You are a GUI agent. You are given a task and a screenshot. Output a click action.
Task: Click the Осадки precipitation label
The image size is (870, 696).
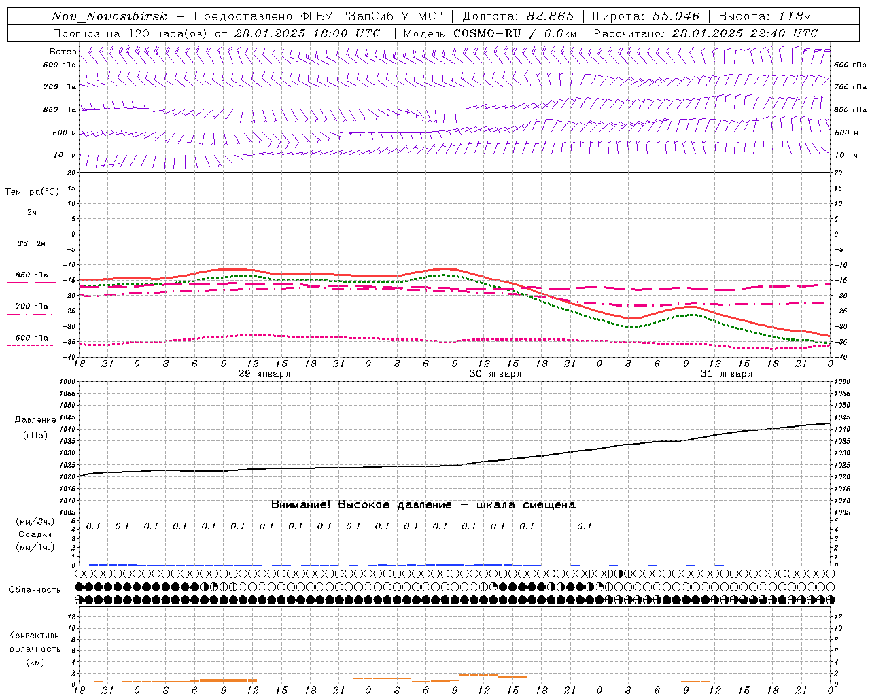pos(35,534)
